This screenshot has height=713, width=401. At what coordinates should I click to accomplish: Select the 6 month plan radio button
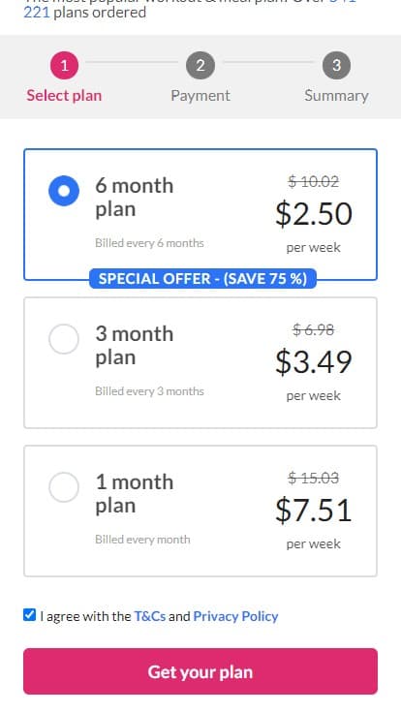point(64,191)
